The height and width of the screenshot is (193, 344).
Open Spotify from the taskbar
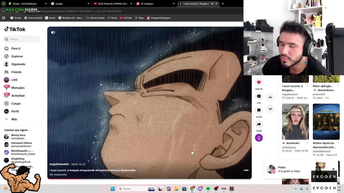click(208, 189)
